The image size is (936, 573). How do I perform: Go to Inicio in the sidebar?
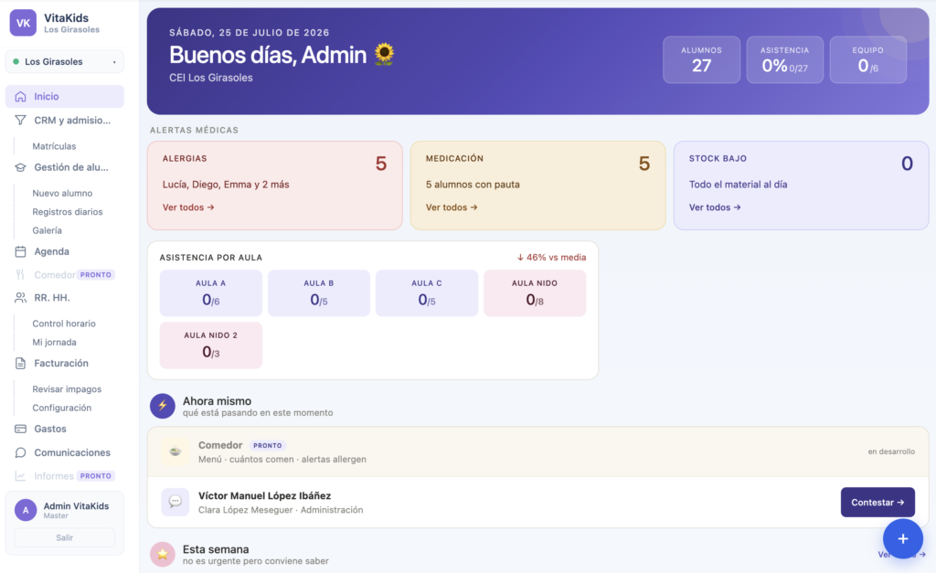[65, 96]
